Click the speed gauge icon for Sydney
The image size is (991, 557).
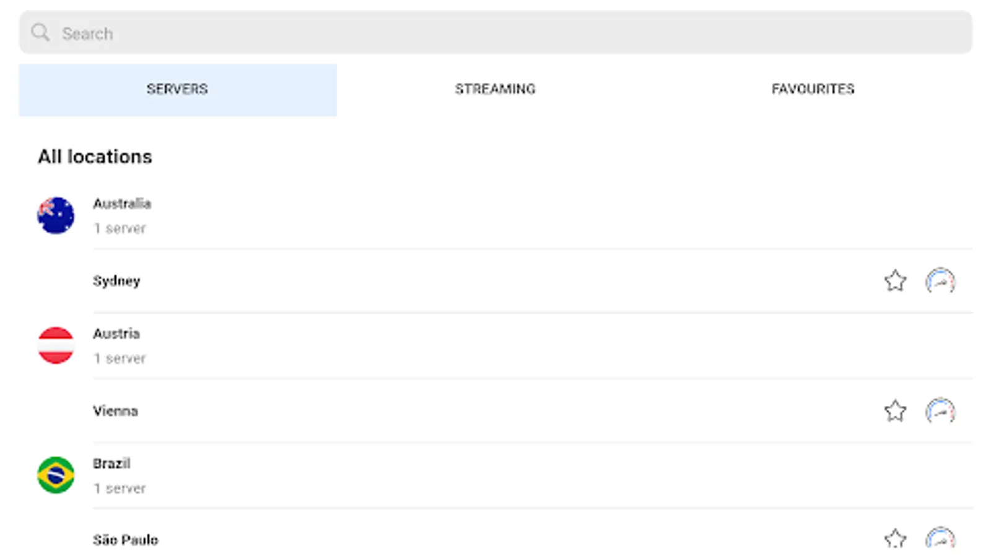pyautogui.click(x=940, y=282)
